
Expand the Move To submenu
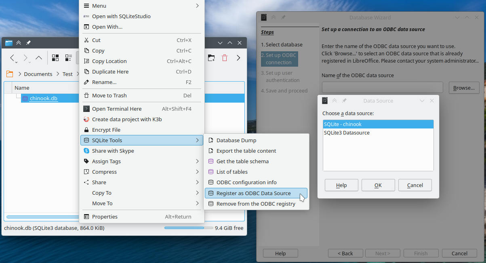[x=142, y=203]
